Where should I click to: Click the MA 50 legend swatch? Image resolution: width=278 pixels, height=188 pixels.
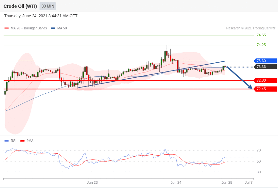[x=53, y=28]
